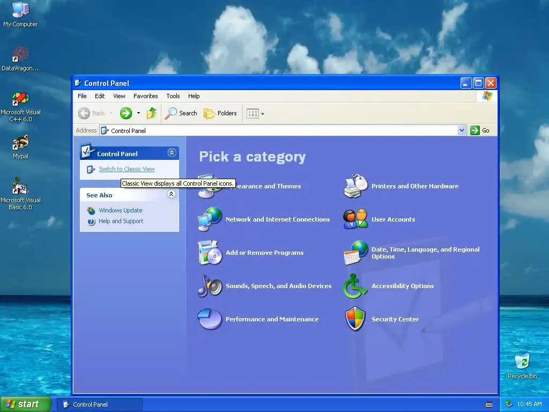Click the Control Panel taskbar button

point(100,404)
